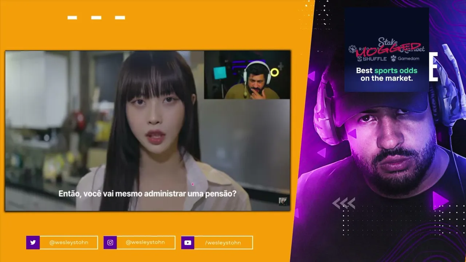Click the YouTube play icon
Image resolution: width=466 pixels, height=262 pixels.
pos(187,243)
